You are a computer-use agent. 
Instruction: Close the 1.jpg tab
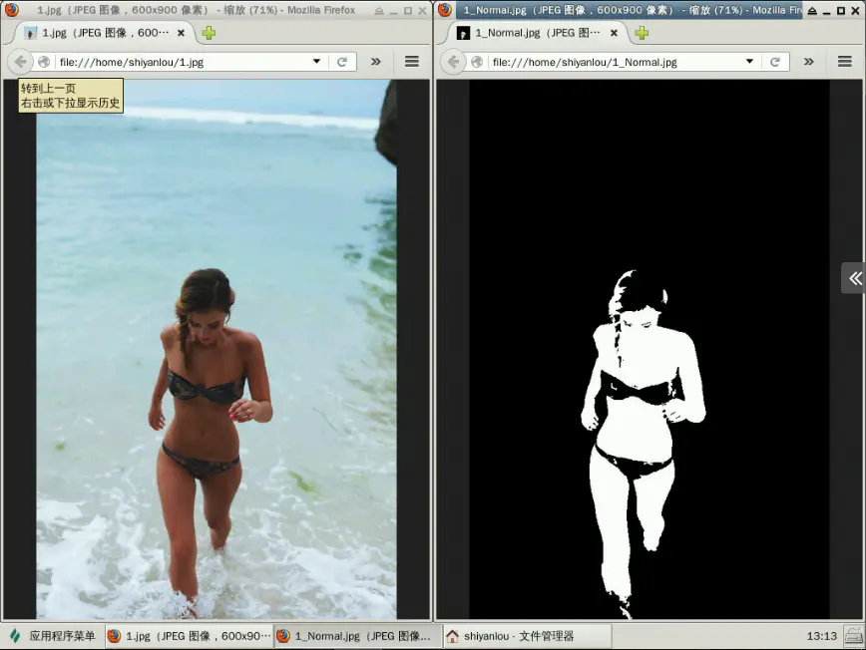tap(181, 33)
